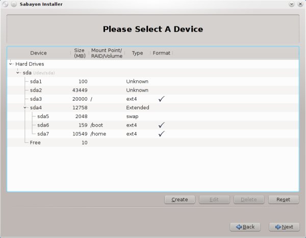Collapse the Hard Drives tree node

[x=10, y=64]
